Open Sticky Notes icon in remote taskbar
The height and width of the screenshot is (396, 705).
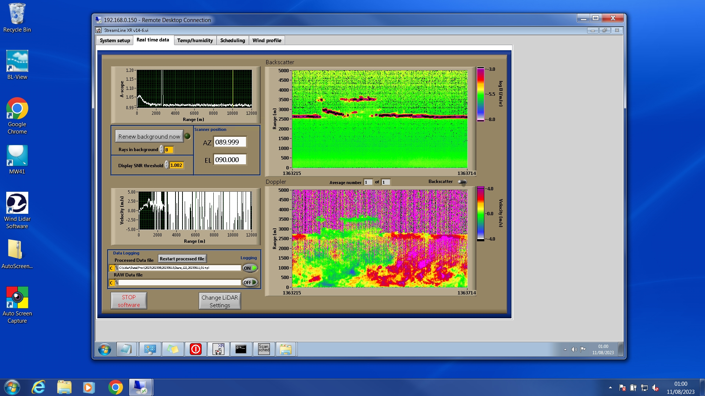(173, 349)
